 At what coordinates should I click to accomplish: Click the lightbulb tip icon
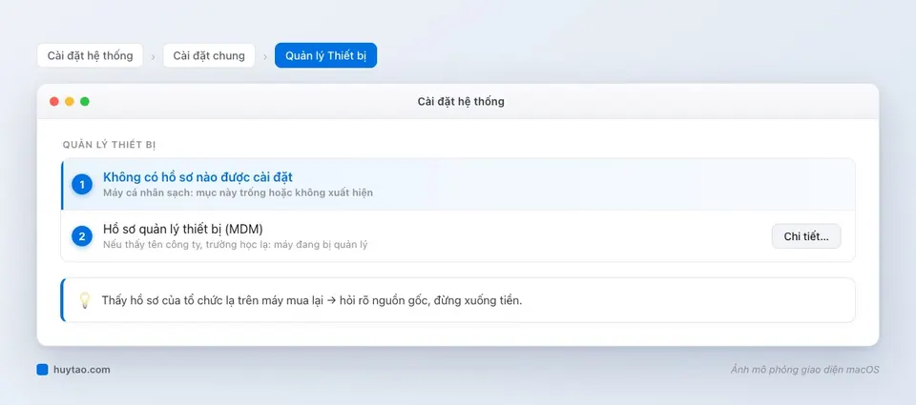pyautogui.click(x=85, y=300)
